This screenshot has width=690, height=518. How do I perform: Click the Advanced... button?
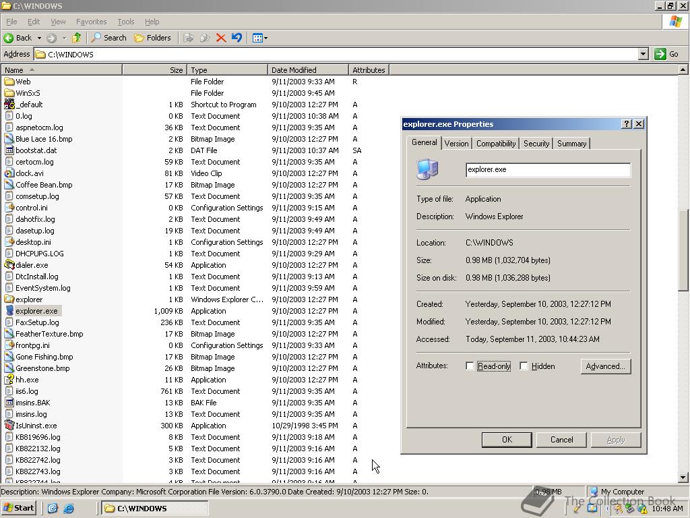tap(606, 366)
